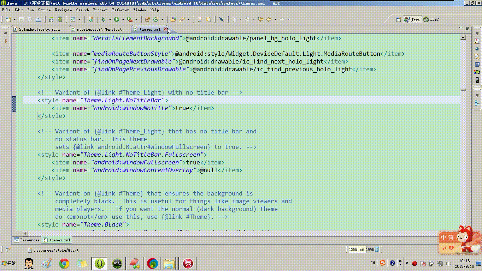
Task: Open the Debug button dropdown arrow
Action: pyautogui.click(x=110, y=19)
